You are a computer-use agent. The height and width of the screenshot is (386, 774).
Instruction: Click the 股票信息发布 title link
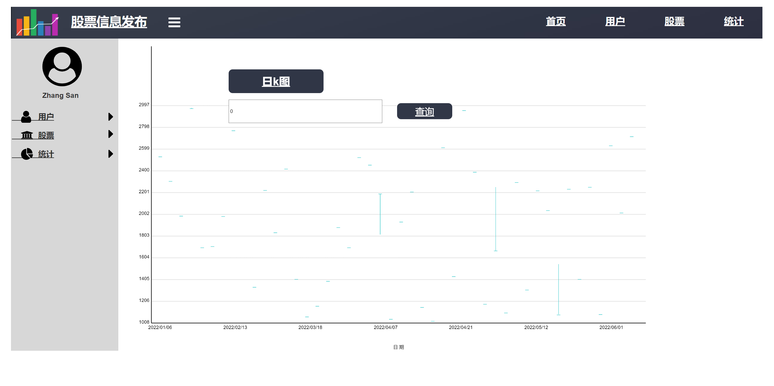point(109,22)
